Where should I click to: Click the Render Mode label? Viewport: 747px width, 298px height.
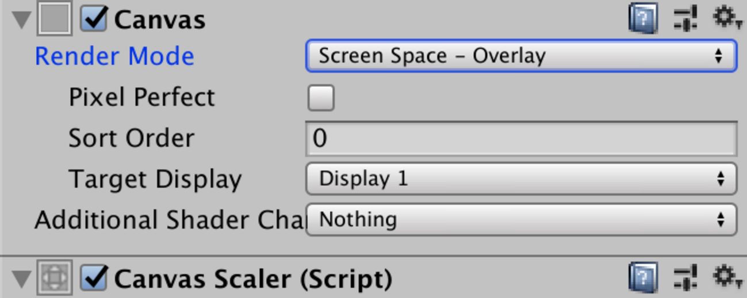[x=114, y=56]
